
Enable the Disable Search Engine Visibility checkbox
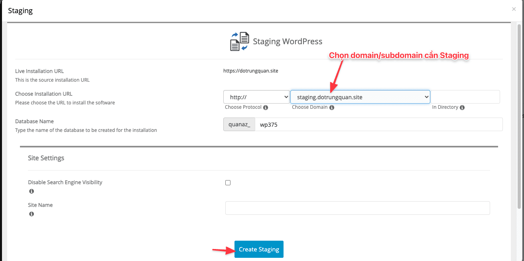click(x=228, y=182)
